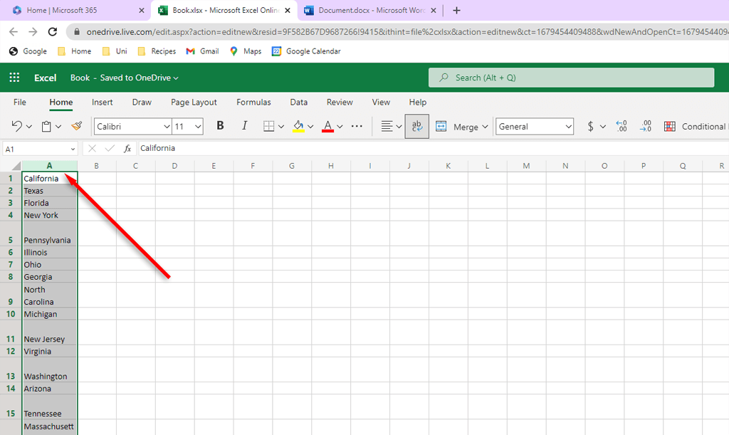The image size is (729, 435).
Task: Click the Insert Function fx icon
Action: coord(127,148)
